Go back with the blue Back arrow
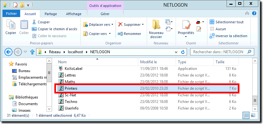 coord(8,52)
